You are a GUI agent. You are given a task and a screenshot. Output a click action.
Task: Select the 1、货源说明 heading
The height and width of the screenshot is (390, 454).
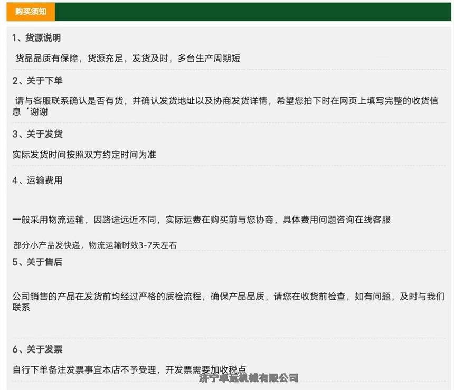[36, 38]
